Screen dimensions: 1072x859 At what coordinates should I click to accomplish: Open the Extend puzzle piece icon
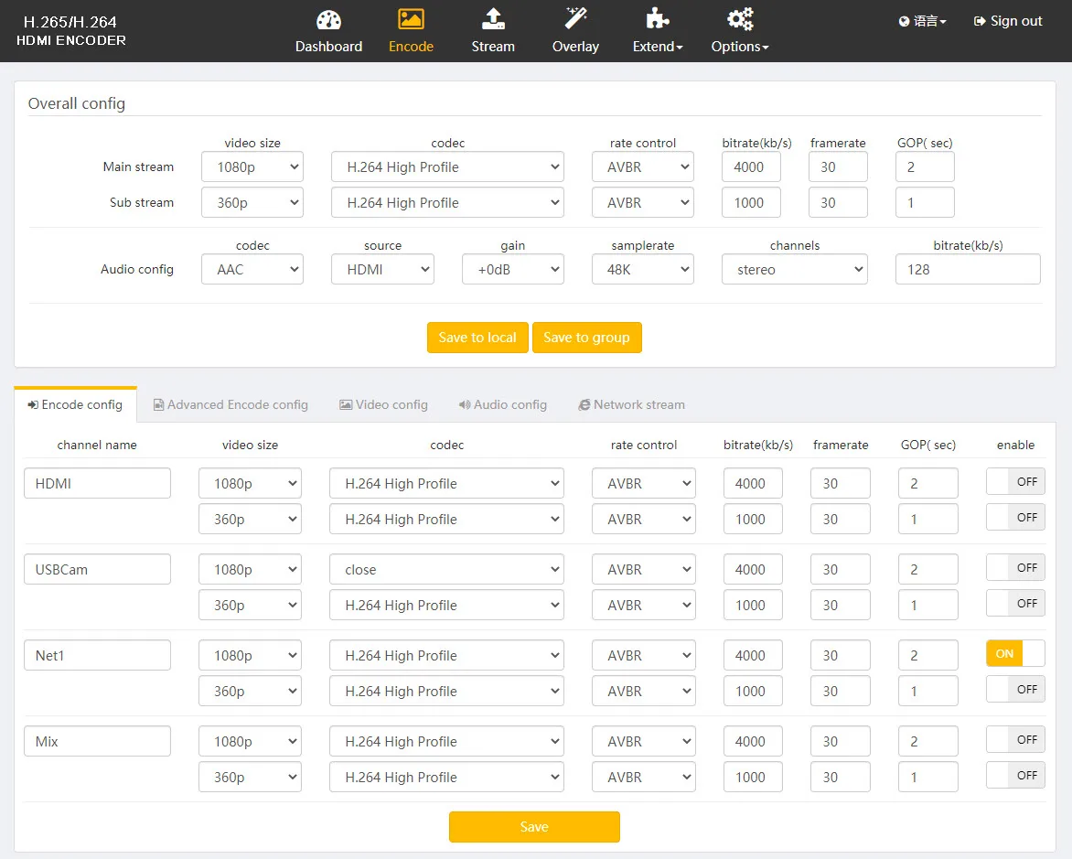point(657,20)
